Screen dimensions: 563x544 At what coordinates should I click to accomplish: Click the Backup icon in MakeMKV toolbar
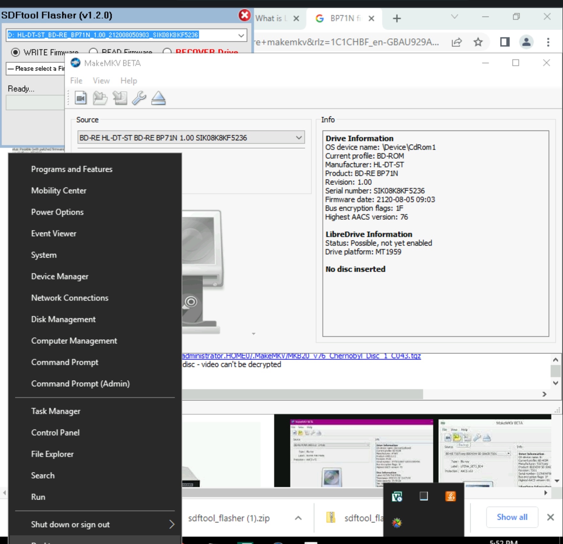120,98
